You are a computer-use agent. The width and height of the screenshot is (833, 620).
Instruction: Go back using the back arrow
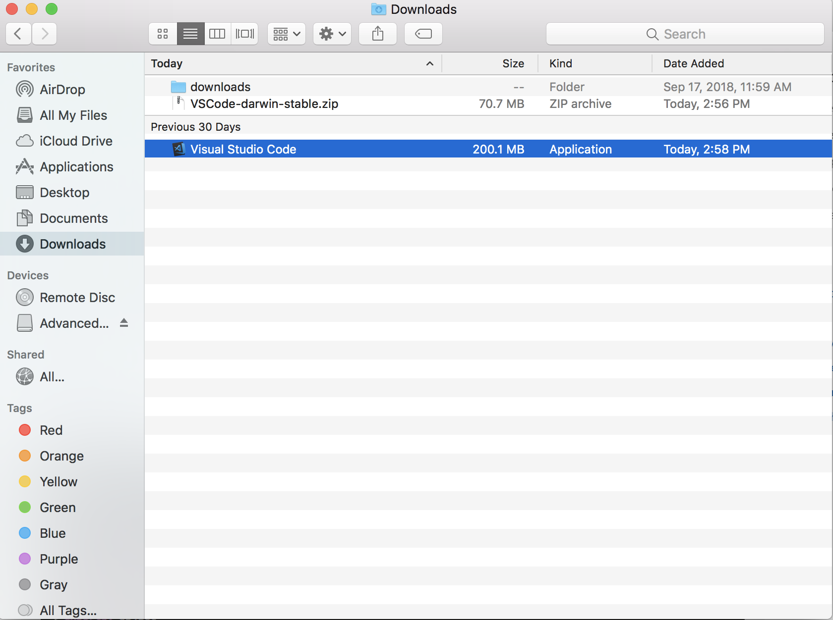tap(18, 34)
